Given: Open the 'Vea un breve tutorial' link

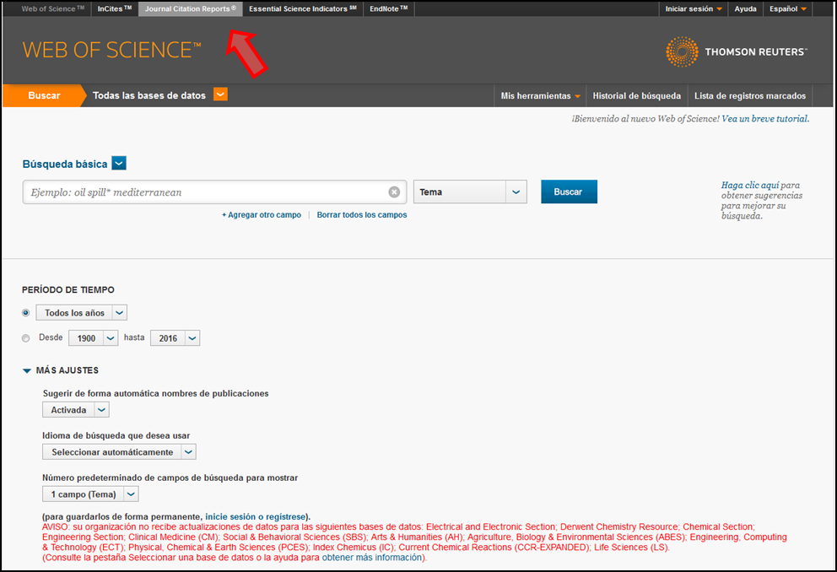Looking at the screenshot, I should (x=765, y=119).
